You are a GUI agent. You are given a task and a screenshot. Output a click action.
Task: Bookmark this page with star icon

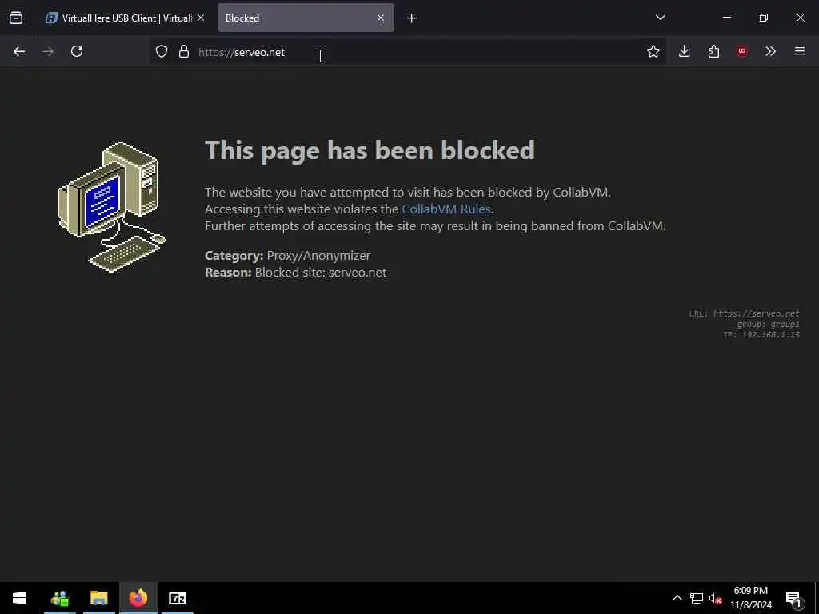click(x=653, y=51)
